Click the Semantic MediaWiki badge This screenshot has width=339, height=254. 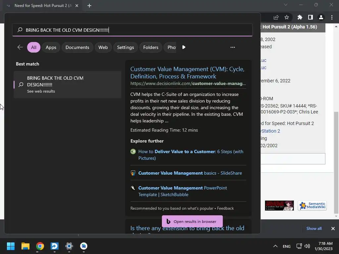click(x=312, y=205)
